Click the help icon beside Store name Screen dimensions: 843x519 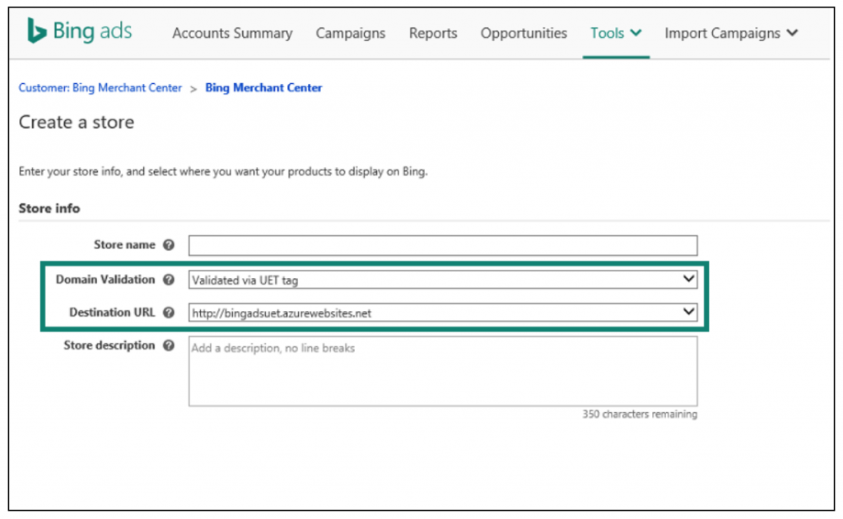[169, 245]
